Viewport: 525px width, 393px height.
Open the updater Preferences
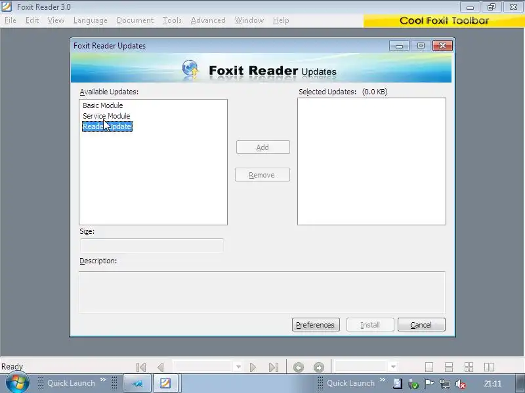click(316, 325)
